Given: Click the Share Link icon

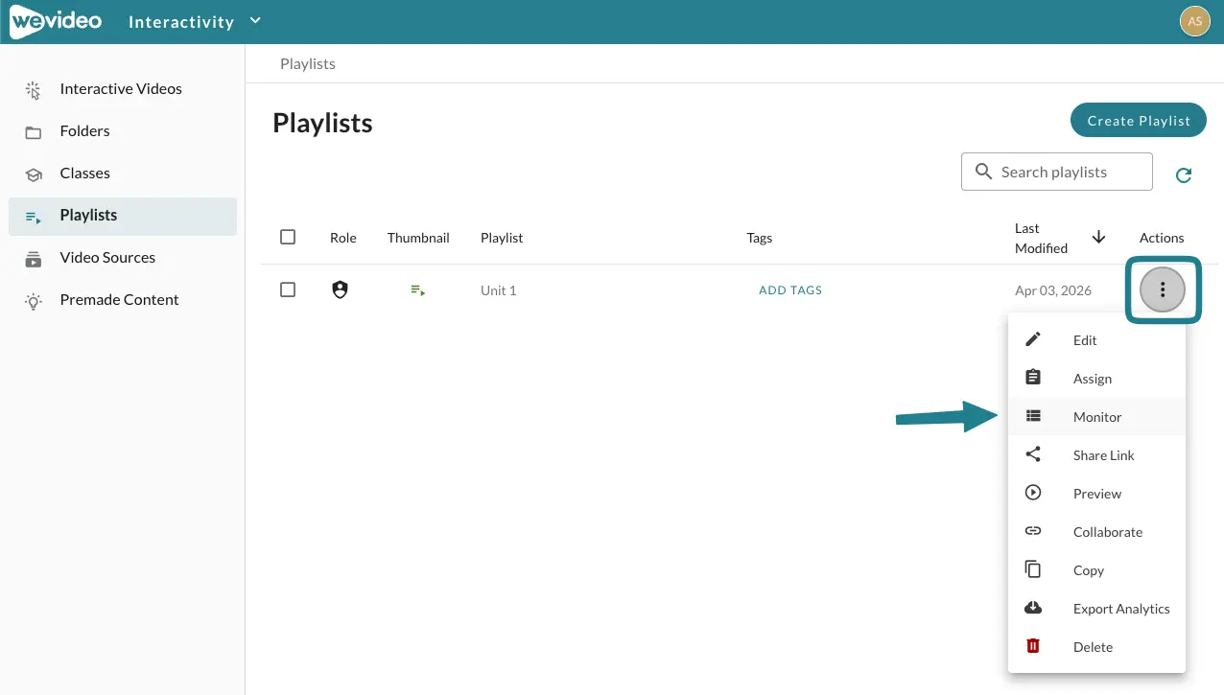Looking at the screenshot, I should 1033,454.
